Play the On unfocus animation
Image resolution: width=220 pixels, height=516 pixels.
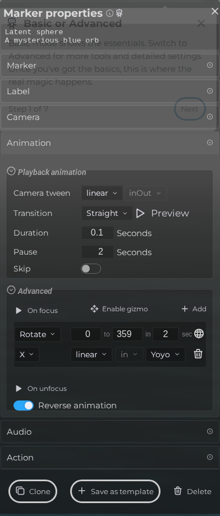tap(19, 389)
